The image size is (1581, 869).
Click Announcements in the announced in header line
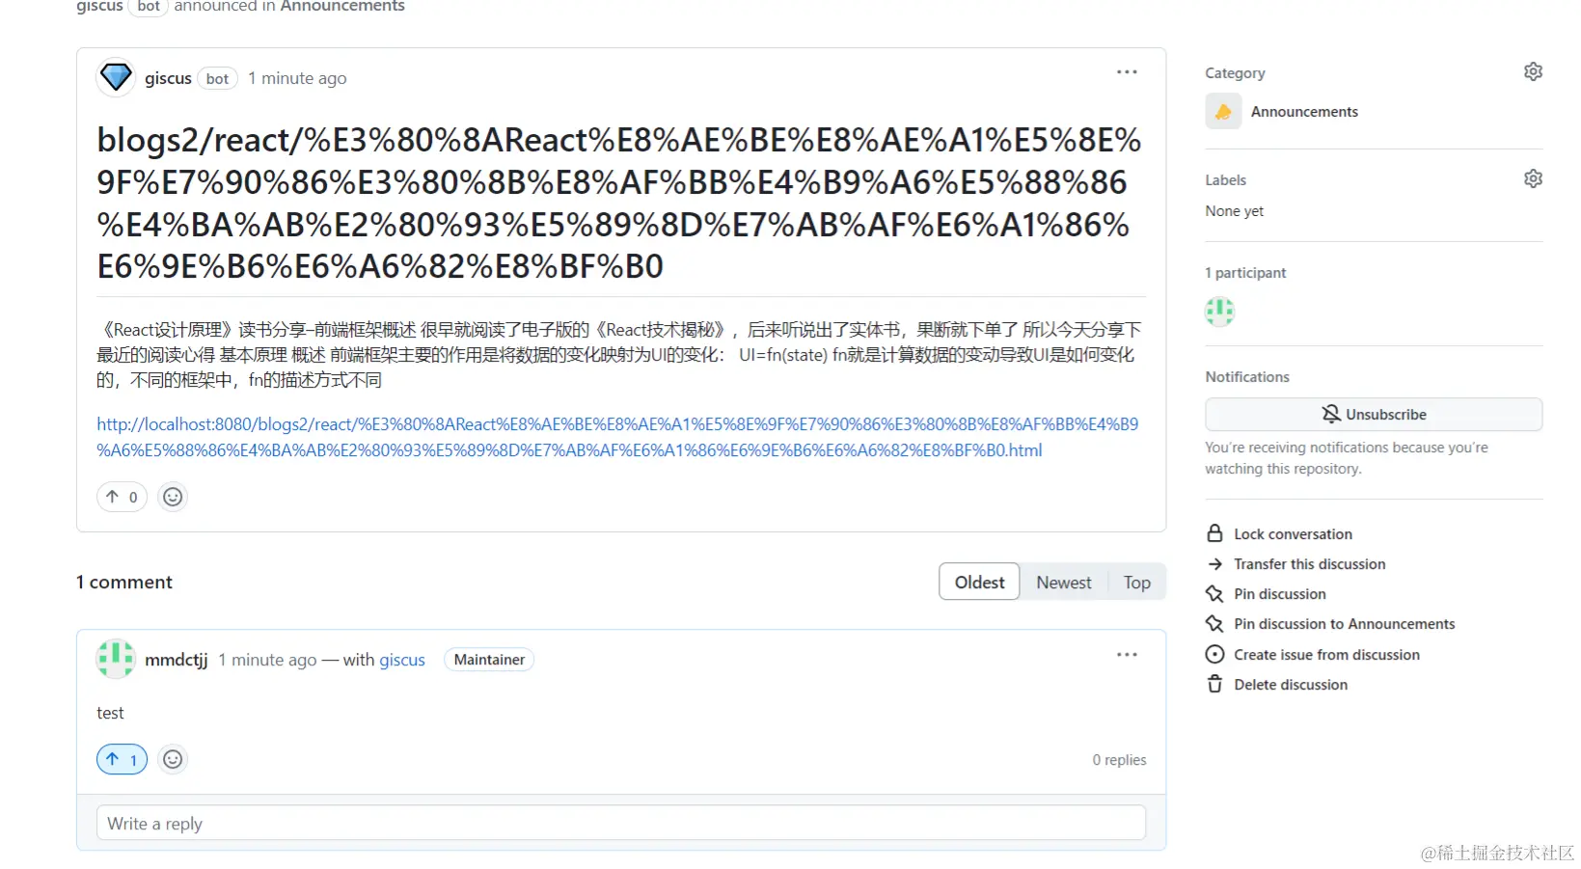[x=342, y=7]
